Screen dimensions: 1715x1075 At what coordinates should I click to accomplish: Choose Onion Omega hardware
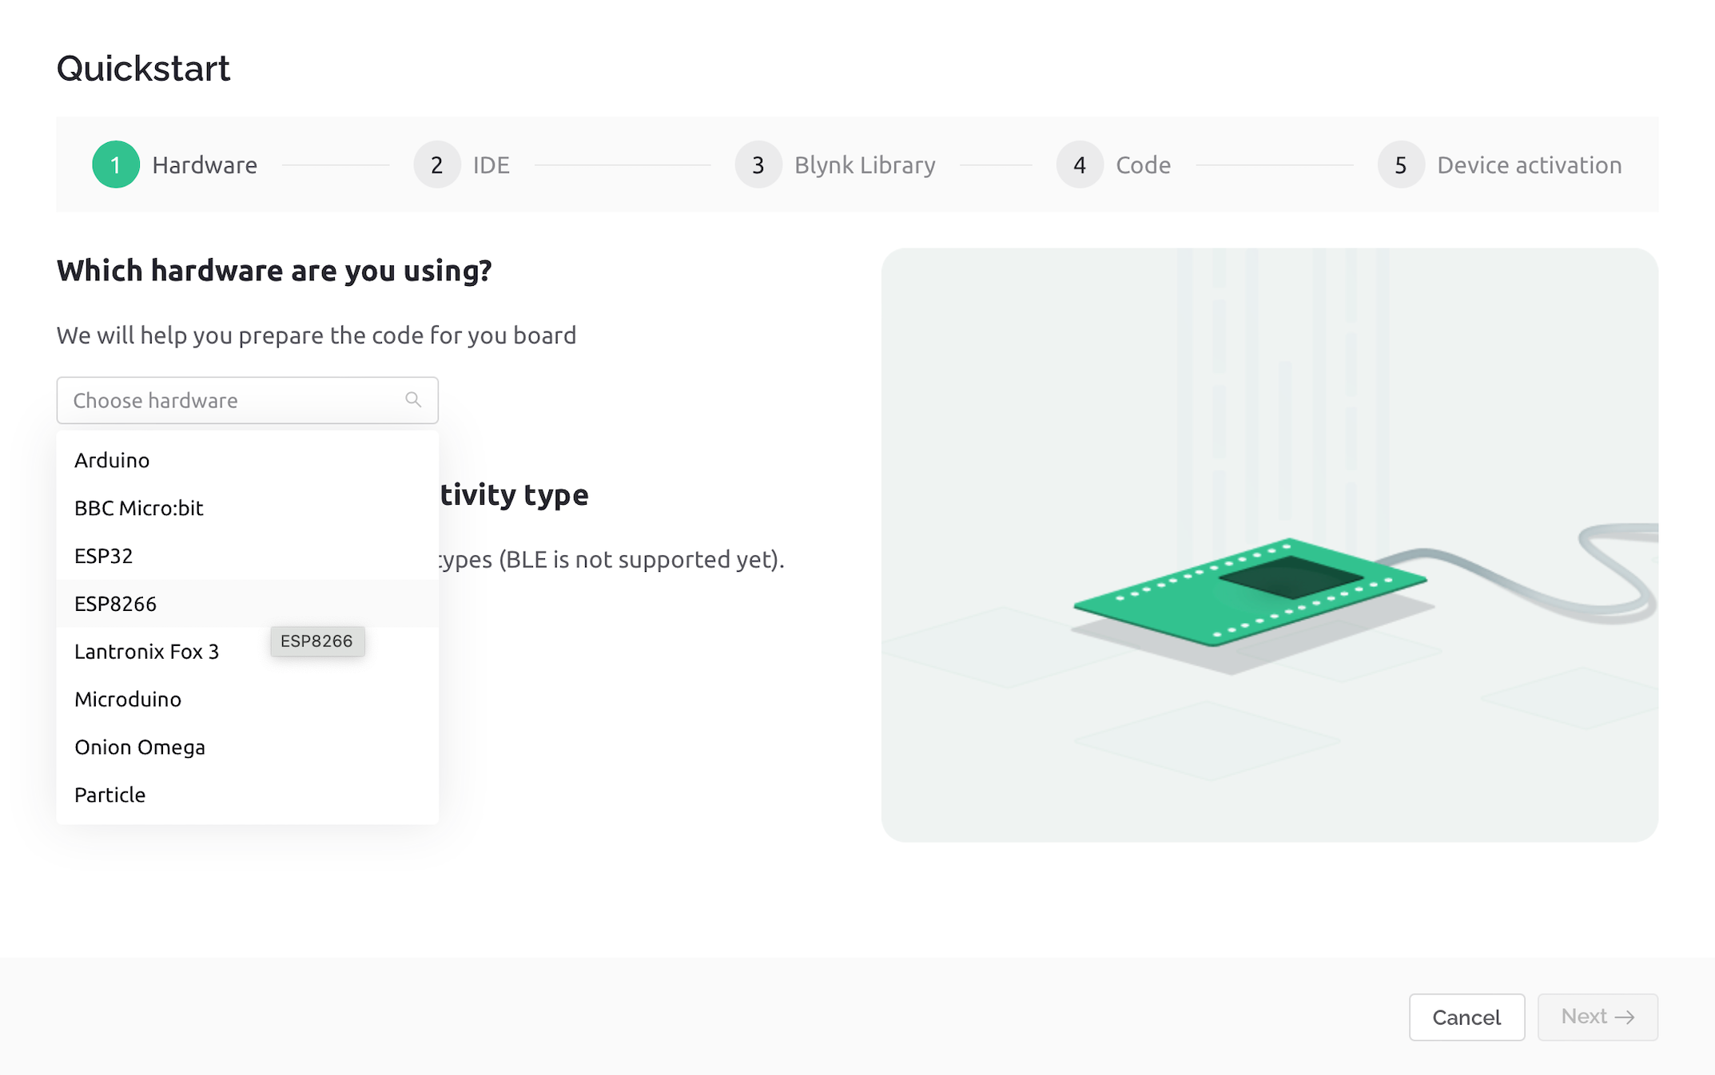(x=140, y=747)
